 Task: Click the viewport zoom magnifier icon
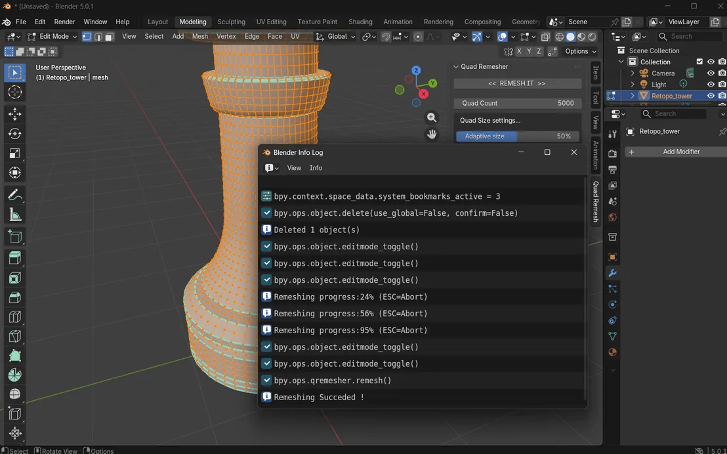(432, 117)
